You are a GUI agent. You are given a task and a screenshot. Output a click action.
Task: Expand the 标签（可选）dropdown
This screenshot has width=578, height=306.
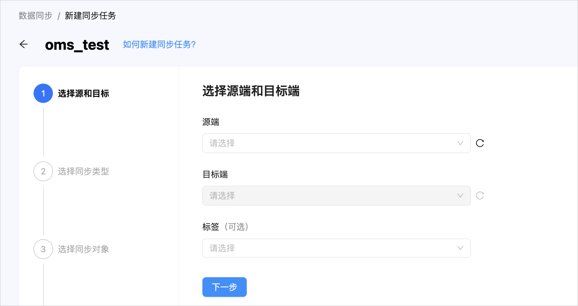click(336, 248)
